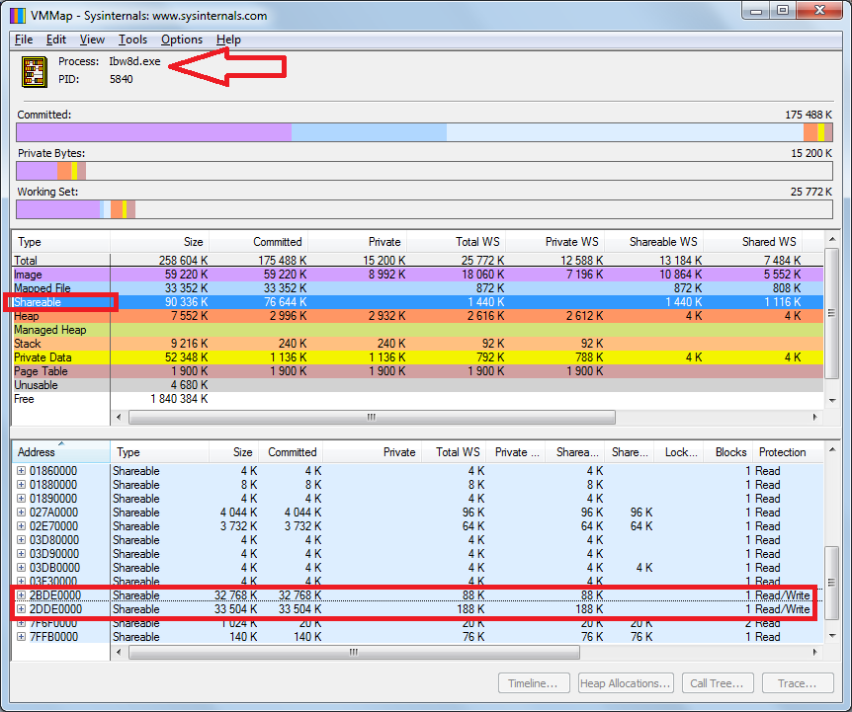Click the Working Set usage bar
Image resolution: width=852 pixels, height=712 pixels.
point(424,209)
